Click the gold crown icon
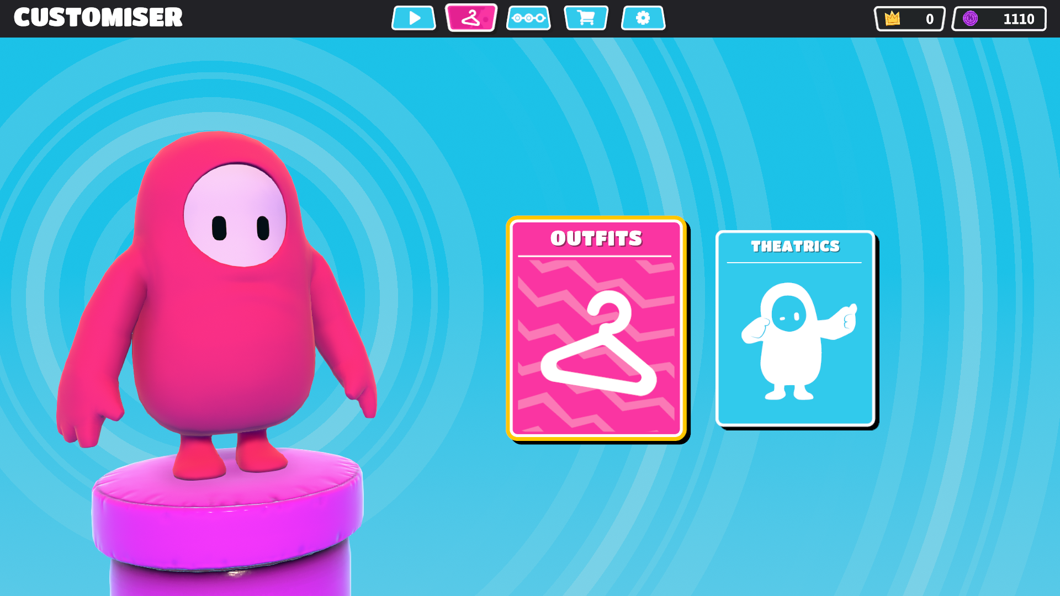The width and height of the screenshot is (1060, 596). pyautogui.click(x=892, y=19)
